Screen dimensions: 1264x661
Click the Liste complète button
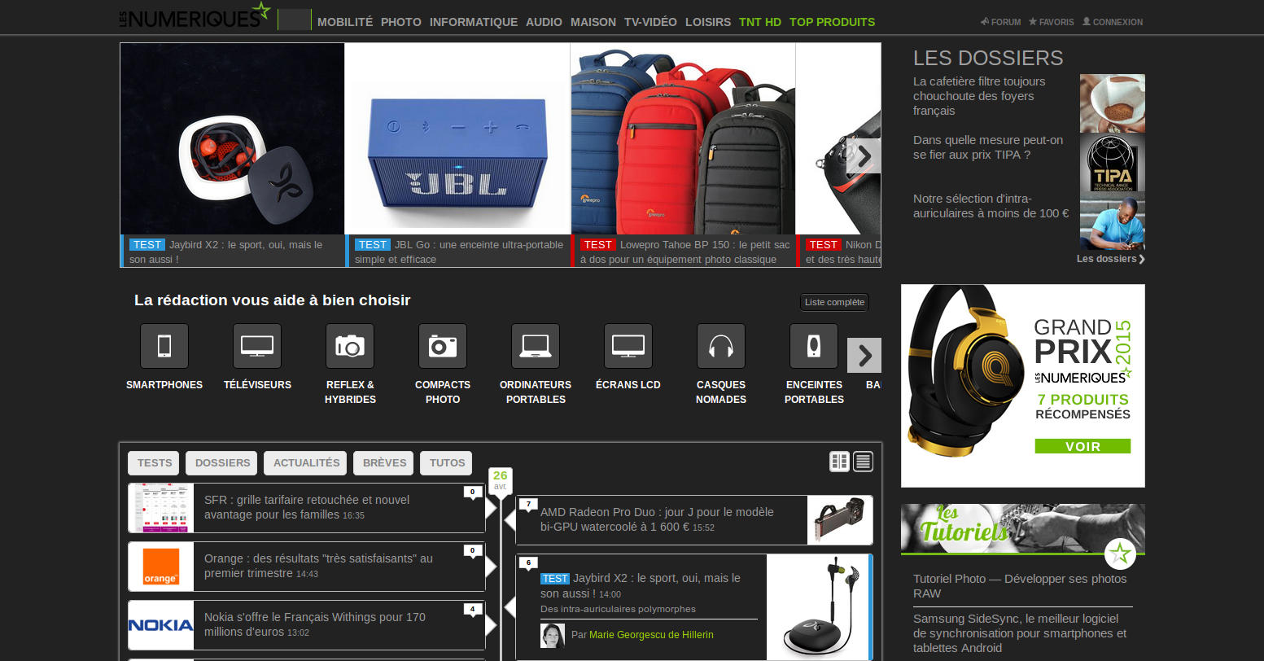(834, 302)
